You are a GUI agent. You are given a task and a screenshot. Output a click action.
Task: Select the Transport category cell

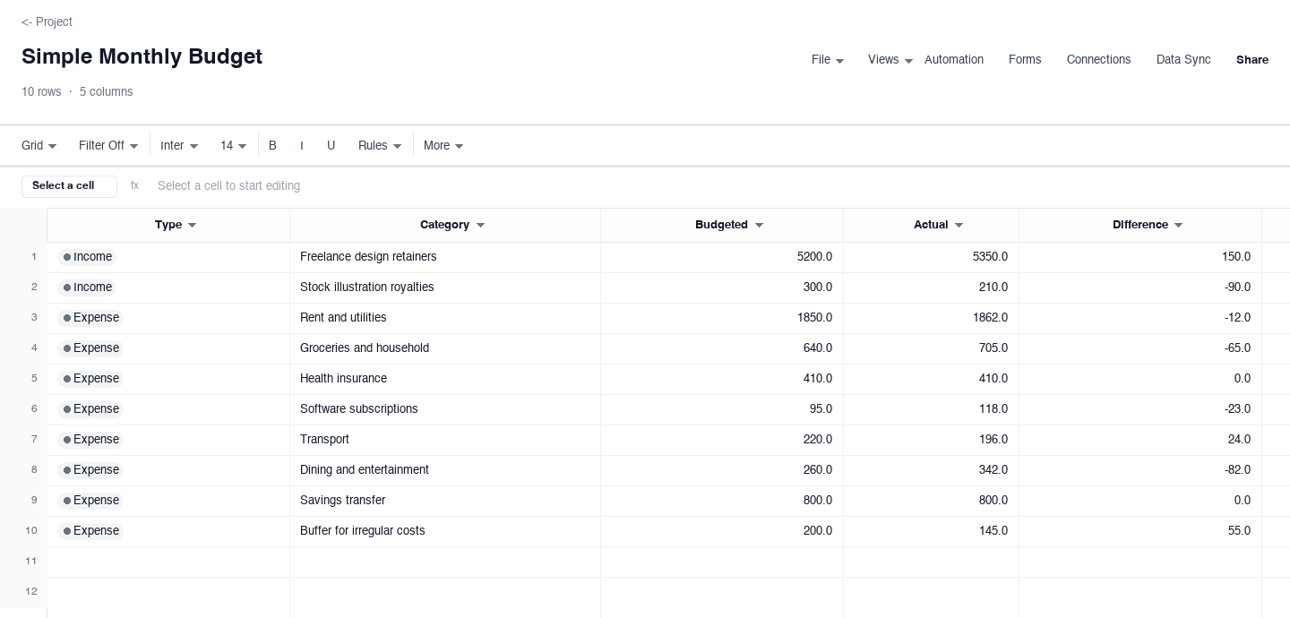[x=445, y=440]
